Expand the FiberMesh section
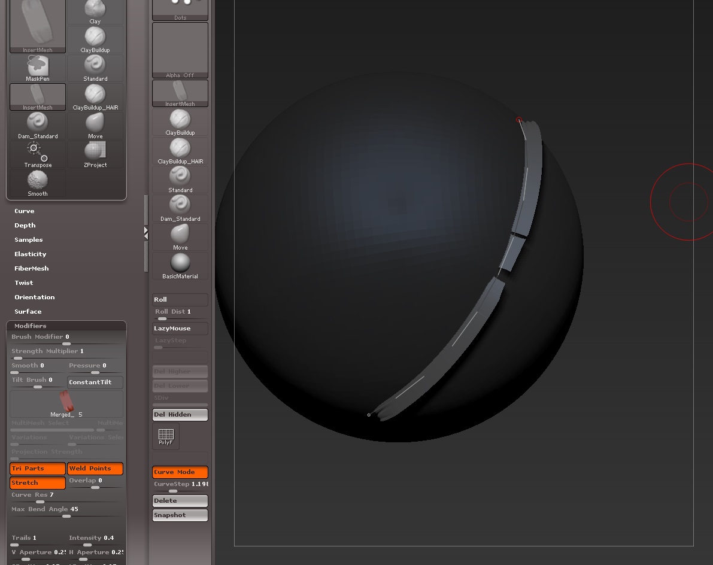Image resolution: width=713 pixels, height=565 pixels. point(32,268)
